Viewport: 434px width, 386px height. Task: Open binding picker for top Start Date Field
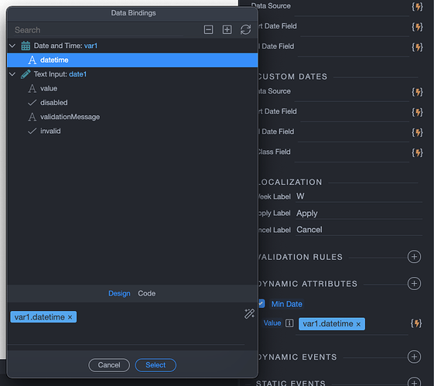pos(417,27)
